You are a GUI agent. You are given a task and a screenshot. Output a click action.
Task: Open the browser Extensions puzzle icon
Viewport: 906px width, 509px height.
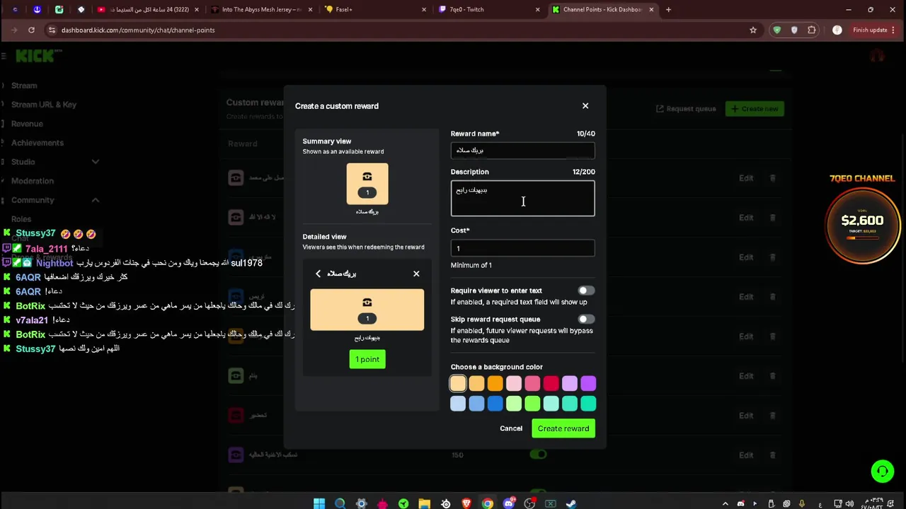pyautogui.click(x=812, y=30)
